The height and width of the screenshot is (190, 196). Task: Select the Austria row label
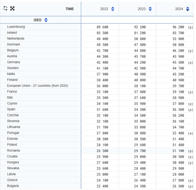click(x=12, y=56)
